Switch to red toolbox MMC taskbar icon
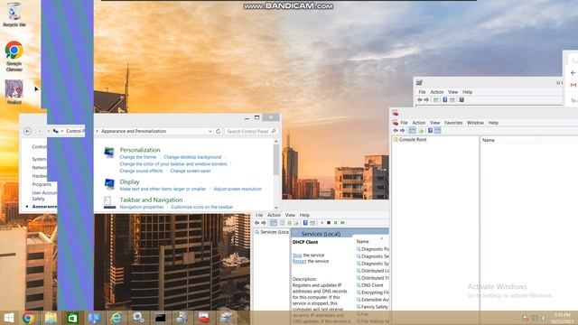This screenshot has height=325, width=578. [x=204, y=318]
